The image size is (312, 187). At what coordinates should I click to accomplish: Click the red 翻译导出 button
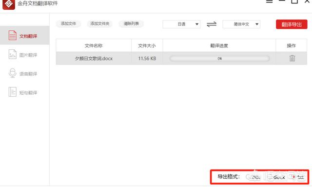[292, 24]
